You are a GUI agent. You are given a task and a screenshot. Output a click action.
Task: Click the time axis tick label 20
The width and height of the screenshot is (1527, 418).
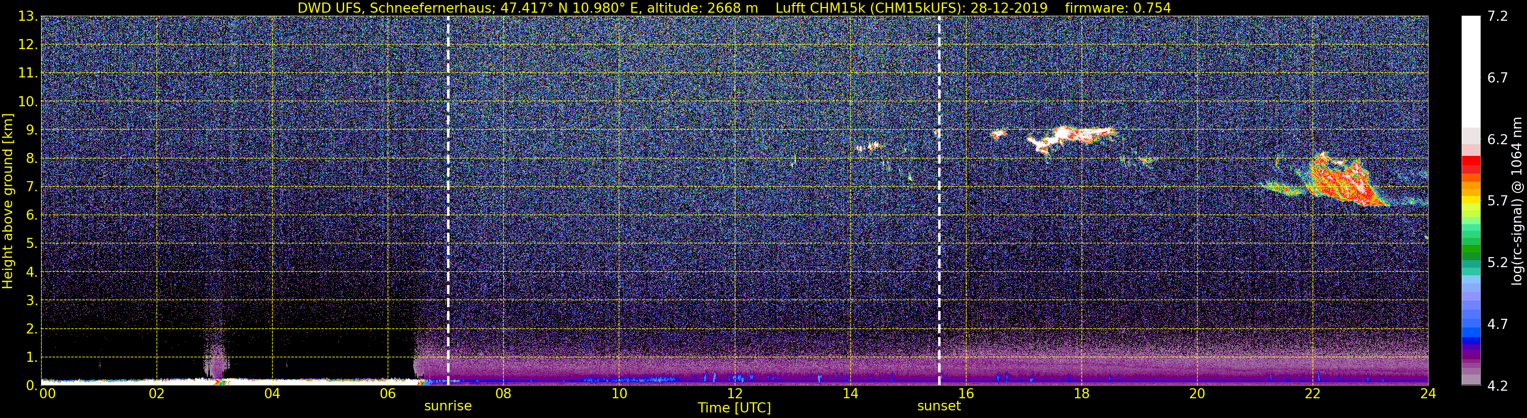[x=1197, y=394]
